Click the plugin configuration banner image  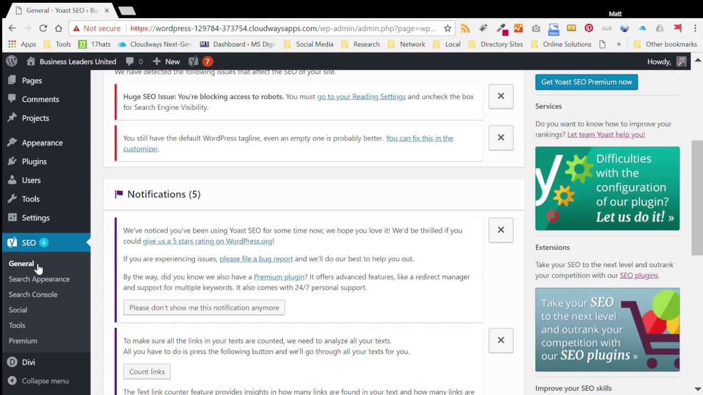click(x=607, y=188)
